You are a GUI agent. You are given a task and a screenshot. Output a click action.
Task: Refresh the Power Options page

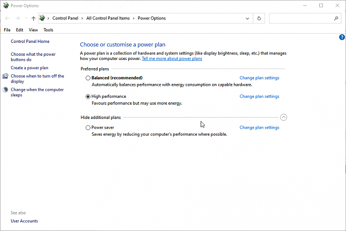tap(259, 18)
